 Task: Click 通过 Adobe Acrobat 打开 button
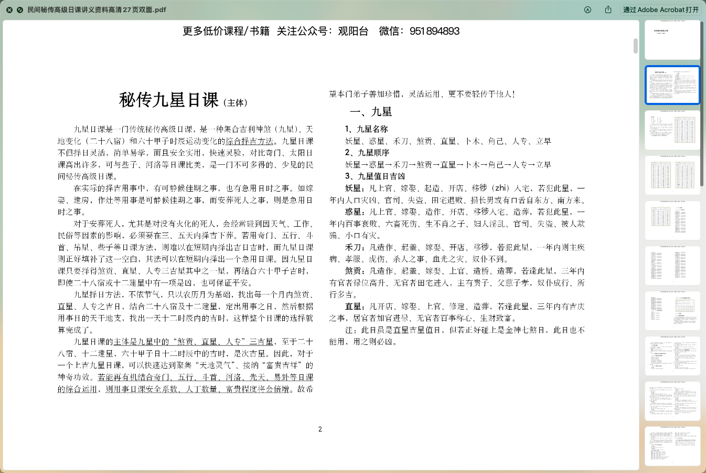coord(660,9)
